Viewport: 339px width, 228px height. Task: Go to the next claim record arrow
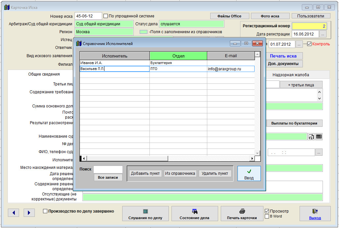click(29, 213)
